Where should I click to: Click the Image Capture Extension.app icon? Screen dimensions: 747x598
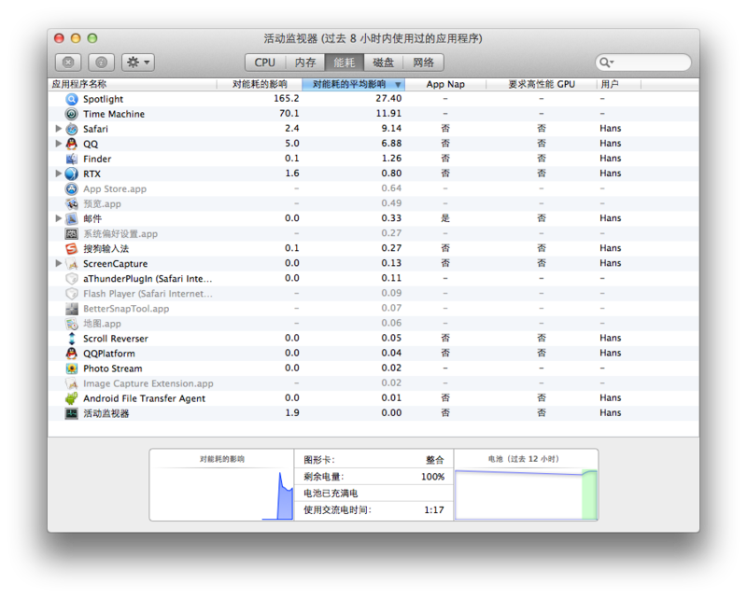pyautogui.click(x=72, y=383)
